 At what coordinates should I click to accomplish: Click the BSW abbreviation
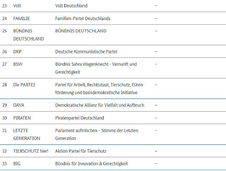point(18,64)
